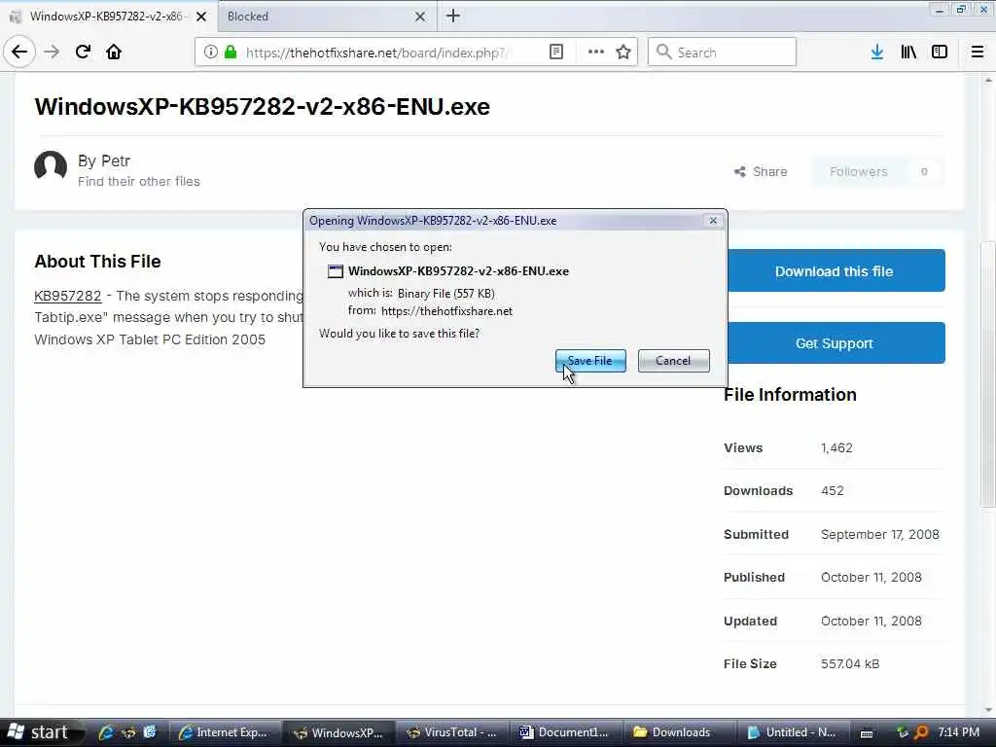Switch to the Blocked tab

(327, 17)
